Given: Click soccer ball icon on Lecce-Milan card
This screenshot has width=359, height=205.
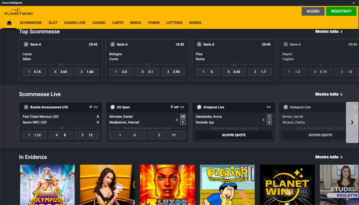Looking at the screenshot, I should [26, 45].
